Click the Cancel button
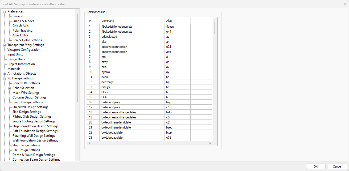Screen dimensions: 349x171 (337, 166)
